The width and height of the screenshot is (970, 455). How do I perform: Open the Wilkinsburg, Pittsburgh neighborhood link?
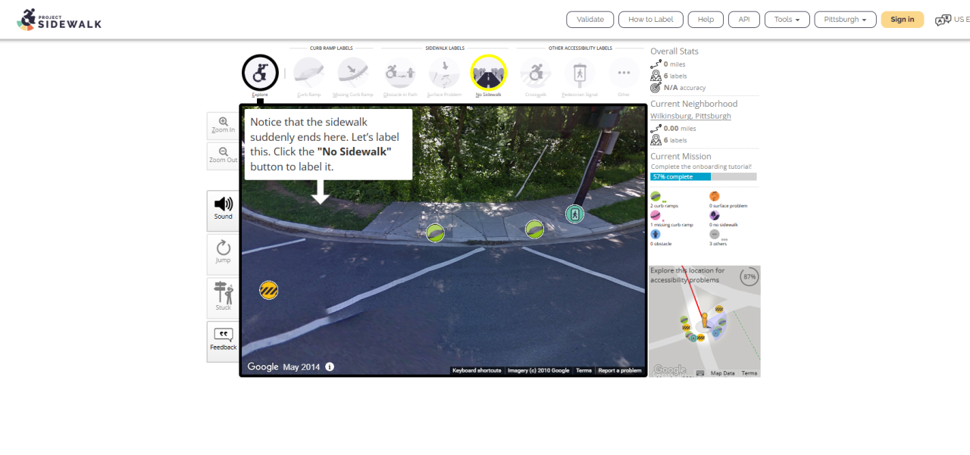point(690,116)
